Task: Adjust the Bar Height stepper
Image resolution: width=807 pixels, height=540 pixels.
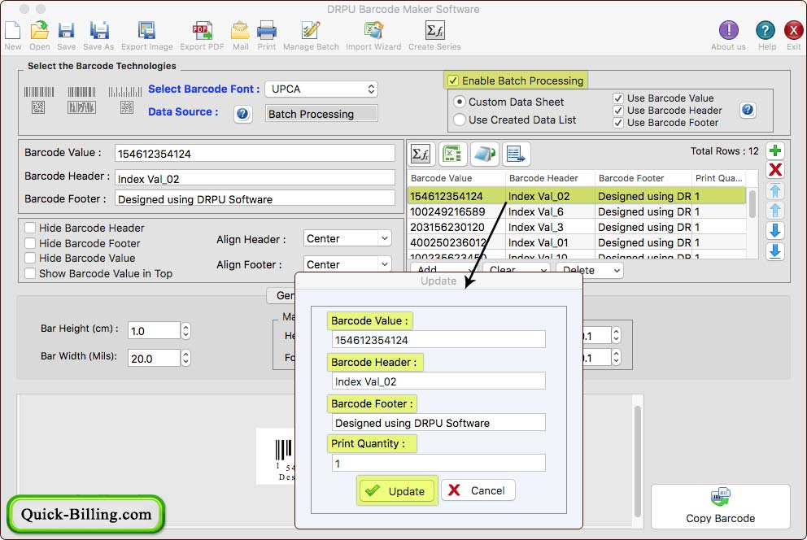Action: click(x=185, y=331)
